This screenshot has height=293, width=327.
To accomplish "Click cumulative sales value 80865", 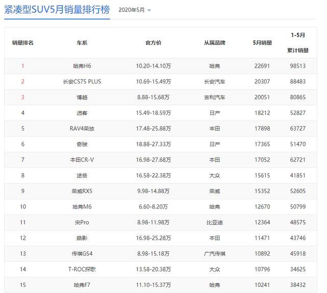I will coord(298,97).
